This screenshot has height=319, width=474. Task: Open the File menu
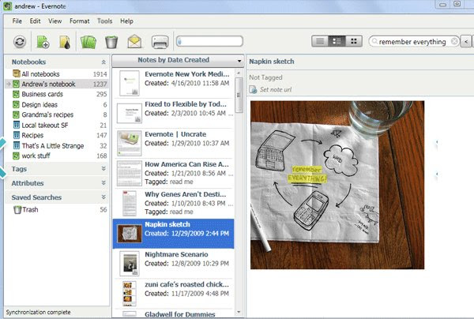(17, 21)
